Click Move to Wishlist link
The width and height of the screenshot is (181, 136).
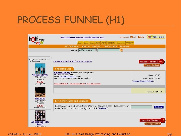tap(61, 84)
